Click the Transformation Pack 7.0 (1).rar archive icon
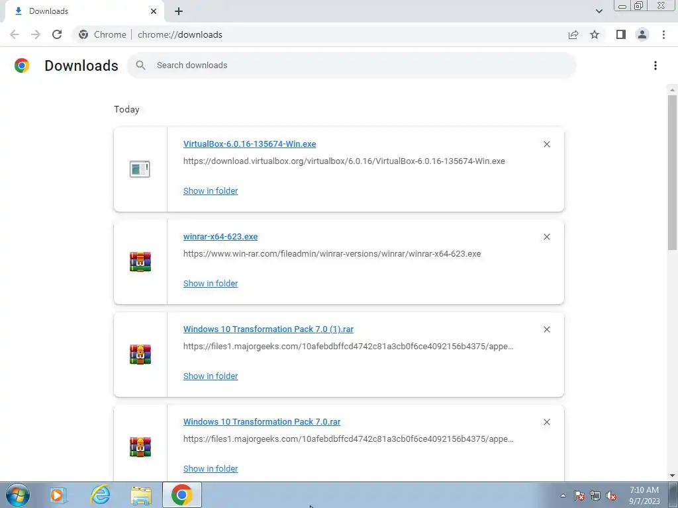 point(140,355)
